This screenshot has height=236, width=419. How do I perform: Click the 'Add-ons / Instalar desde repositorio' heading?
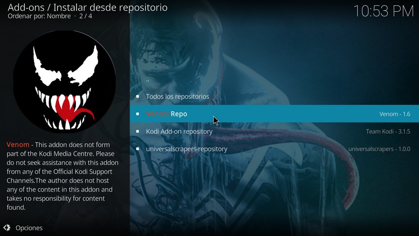coord(88,7)
